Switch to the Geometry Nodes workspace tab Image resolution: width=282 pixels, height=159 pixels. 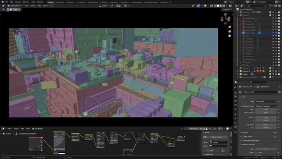click(x=151, y=2)
